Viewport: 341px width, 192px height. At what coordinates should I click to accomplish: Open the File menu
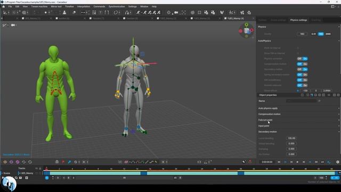pos(10,6)
